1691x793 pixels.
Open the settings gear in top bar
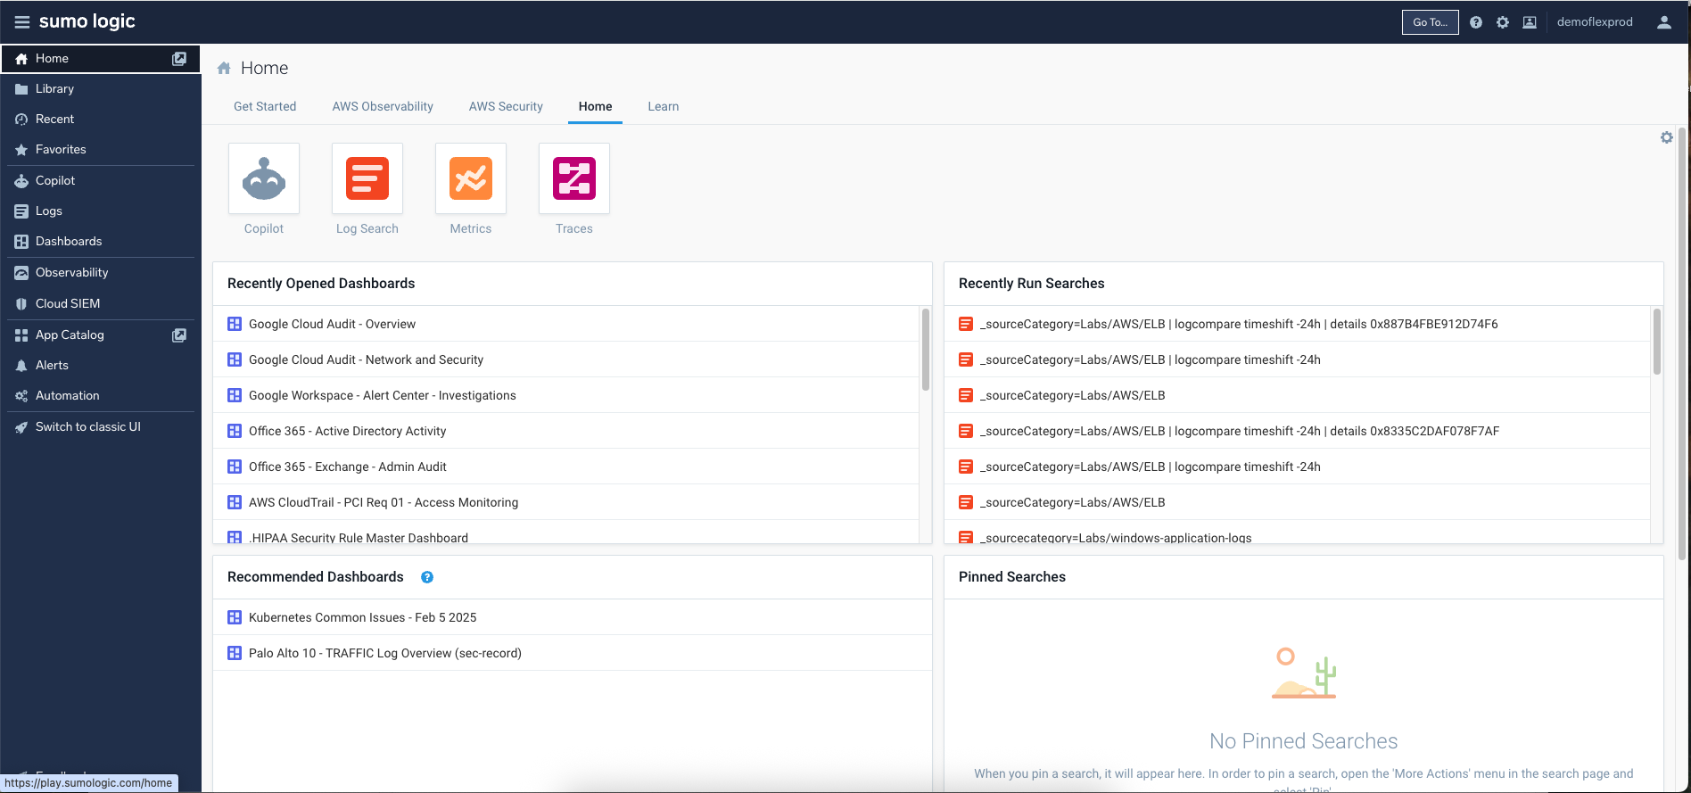click(1503, 22)
